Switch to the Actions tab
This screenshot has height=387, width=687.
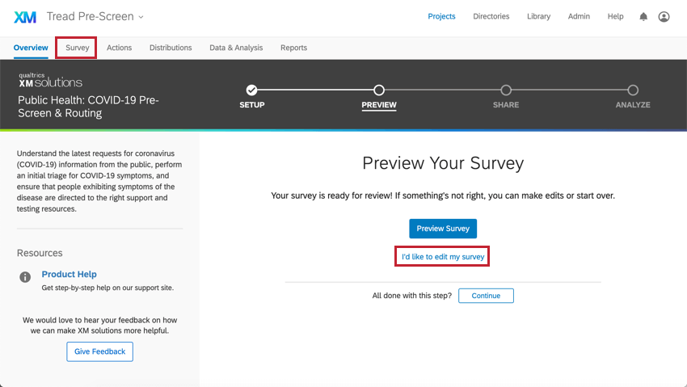click(119, 48)
